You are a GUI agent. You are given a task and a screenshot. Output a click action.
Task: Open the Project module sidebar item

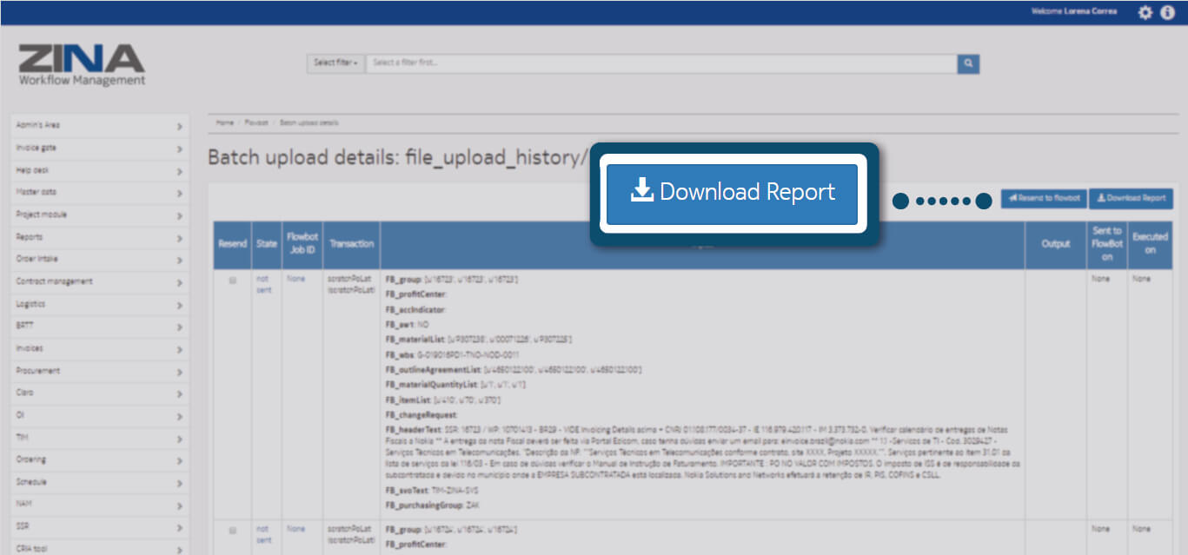click(100, 215)
